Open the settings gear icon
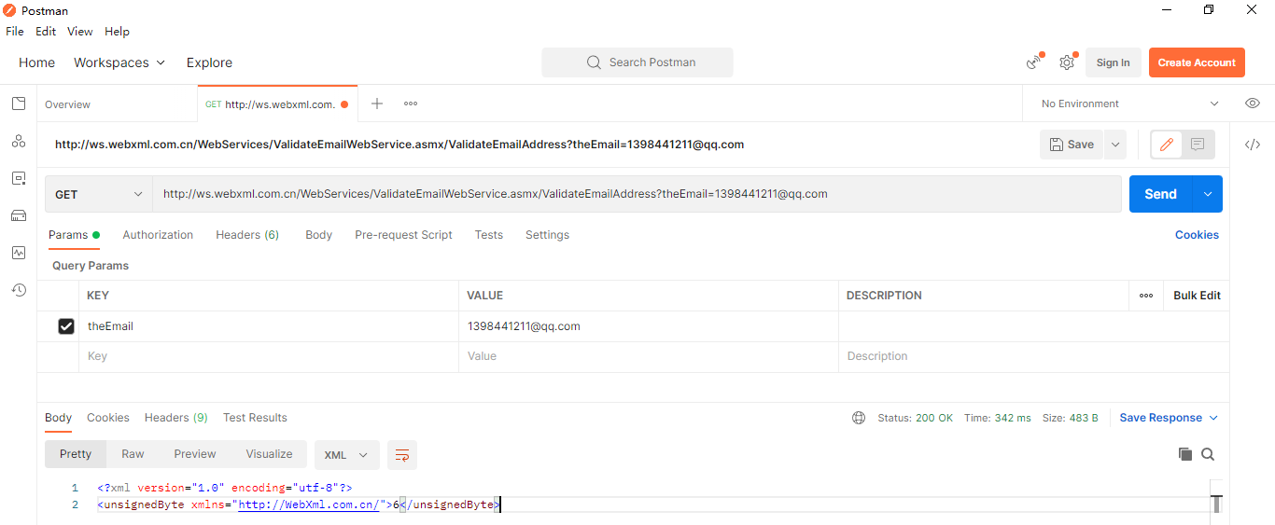The width and height of the screenshot is (1275, 525). click(1067, 62)
